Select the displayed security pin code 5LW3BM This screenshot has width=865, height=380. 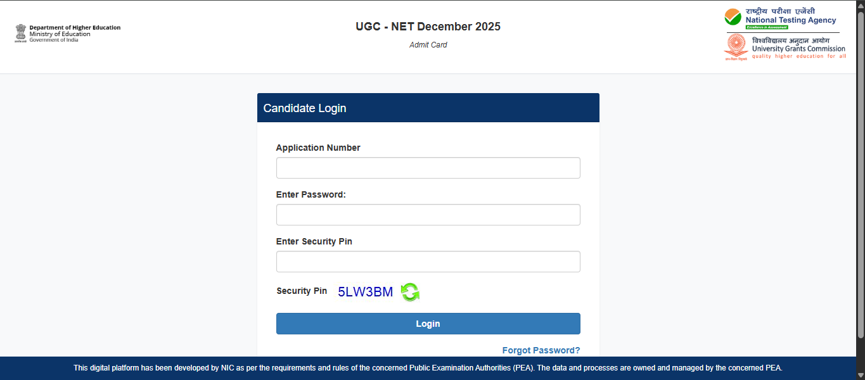point(365,291)
